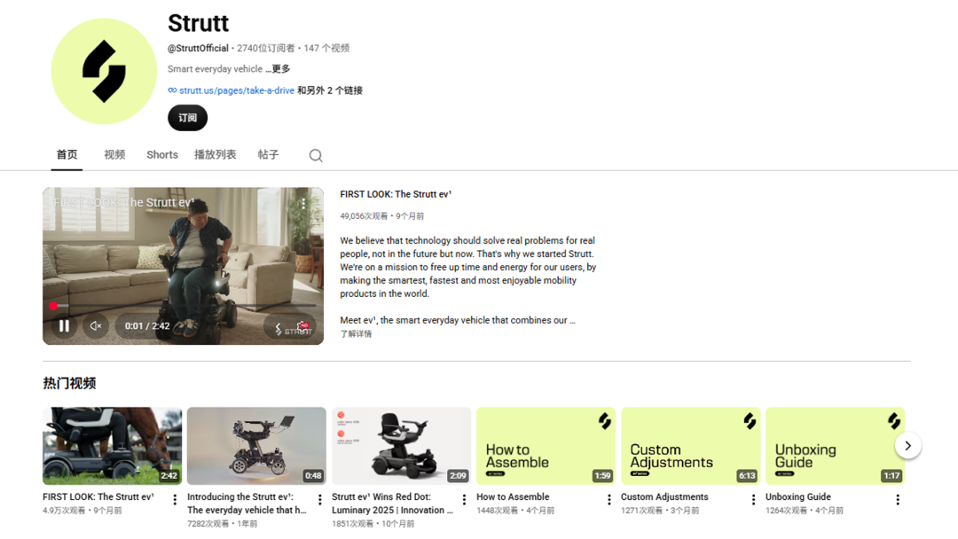Click the FIRST LOOK overlay title in player

click(x=124, y=203)
